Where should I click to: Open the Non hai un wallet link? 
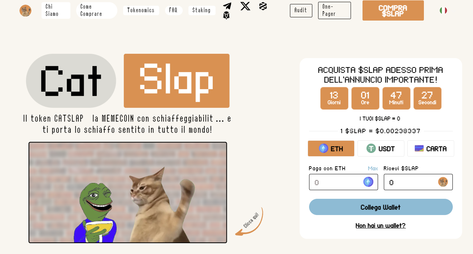tap(381, 225)
